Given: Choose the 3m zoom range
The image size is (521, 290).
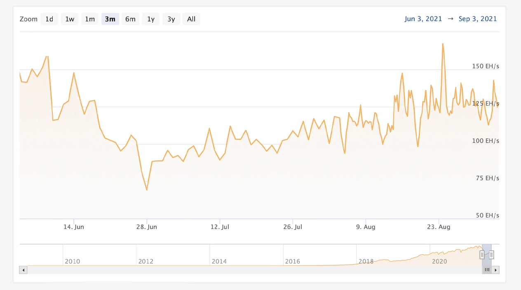Looking at the screenshot, I should point(110,19).
